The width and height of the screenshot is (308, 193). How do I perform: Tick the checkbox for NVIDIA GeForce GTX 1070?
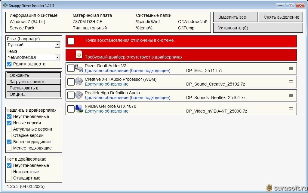click(x=71, y=109)
